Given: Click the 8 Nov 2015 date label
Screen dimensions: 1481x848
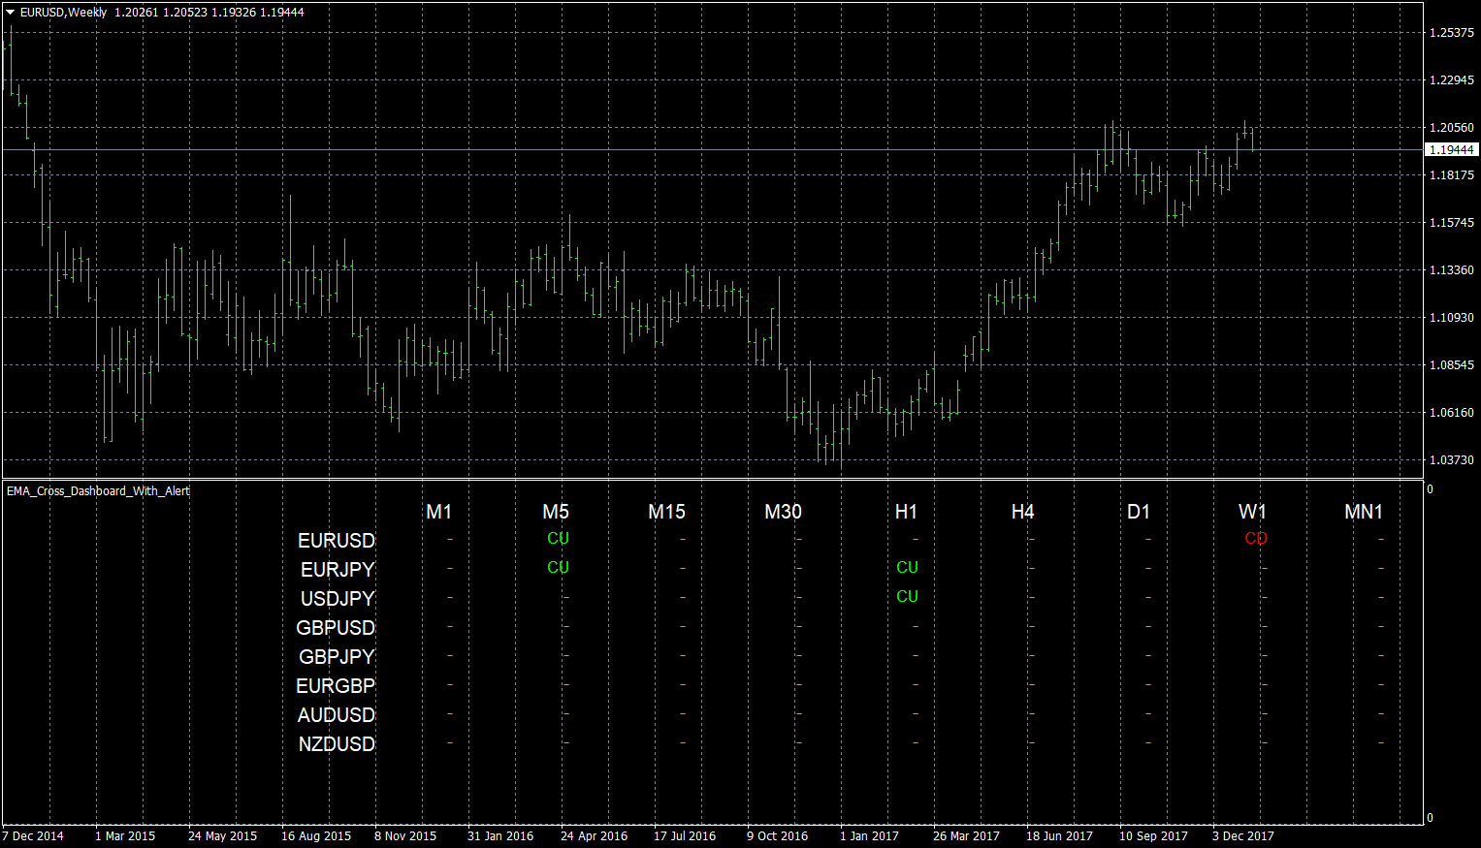Looking at the screenshot, I should click(x=405, y=836).
